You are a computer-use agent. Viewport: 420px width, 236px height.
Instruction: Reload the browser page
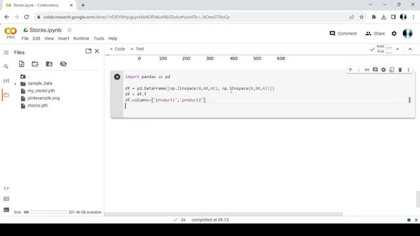tap(26, 17)
